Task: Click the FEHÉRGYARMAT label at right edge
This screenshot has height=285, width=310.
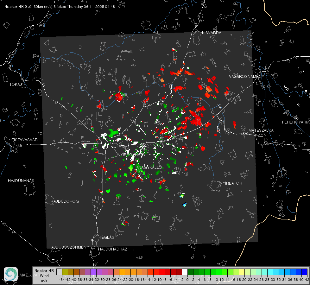Action: click(x=296, y=122)
